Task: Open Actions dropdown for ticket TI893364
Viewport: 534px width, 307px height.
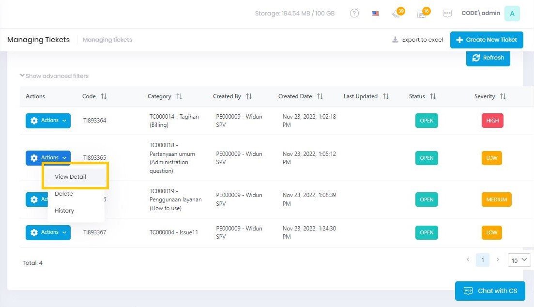Action: (x=48, y=121)
